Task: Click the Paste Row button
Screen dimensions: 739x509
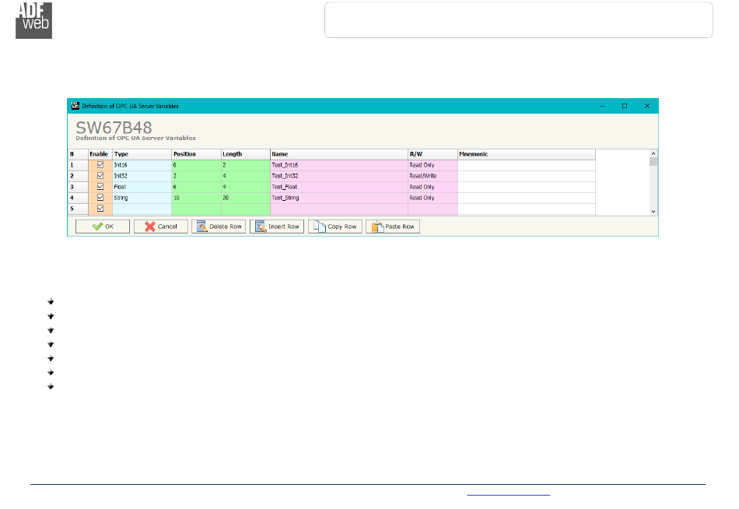Action: [393, 226]
